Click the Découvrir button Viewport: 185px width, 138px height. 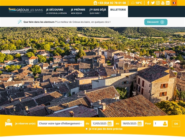click(156, 22)
